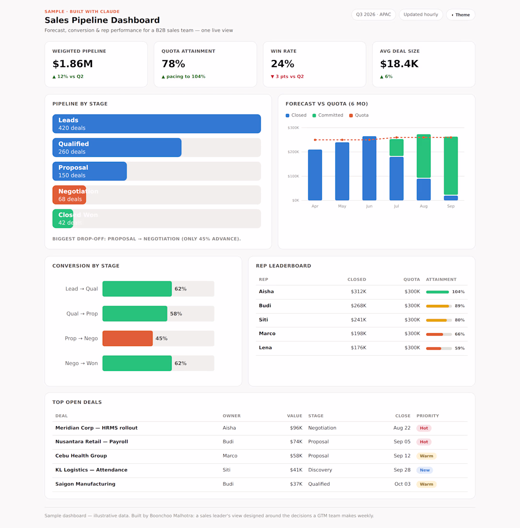Select the Negotiation 68 deals bar
520x528 pixels.
click(x=70, y=195)
